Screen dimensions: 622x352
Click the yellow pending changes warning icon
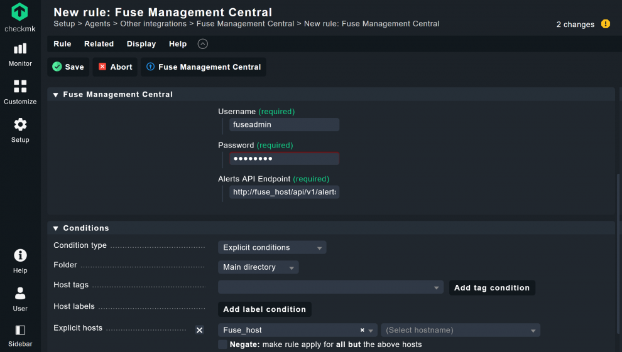click(605, 24)
